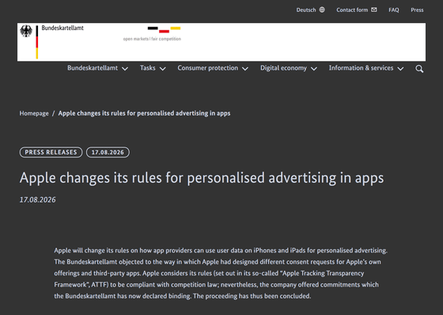Viewport: 443px width, 315px height.
Task: Click the current-page breadcrumb about Apple rules
Action: point(144,113)
